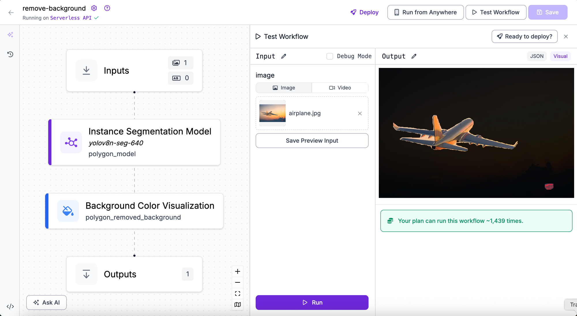The image size is (577, 316).
Task: Toggle the canvas minimap icon
Action: tap(237, 304)
